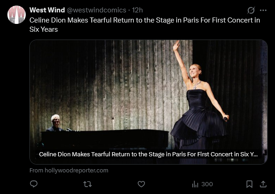275x194 pixels.
Task: Open the three-dot More options menu
Action: point(263,10)
